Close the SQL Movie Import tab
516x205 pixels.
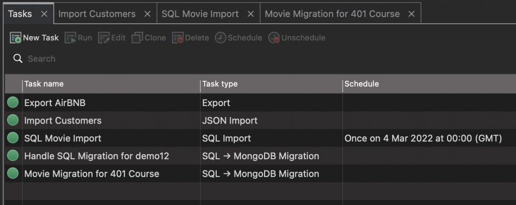[251, 14]
